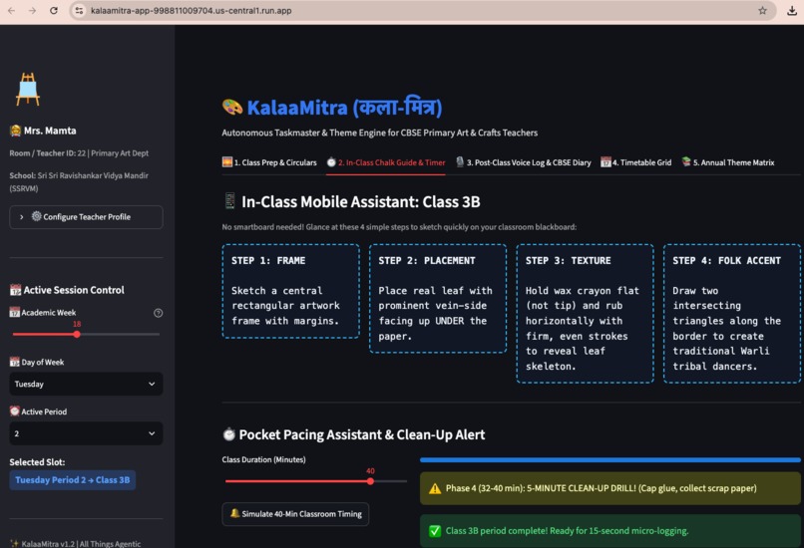Click alarm clock icon beside Active Period
The width and height of the screenshot is (804, 548).
pyautogui.click(x=14, y=411)
